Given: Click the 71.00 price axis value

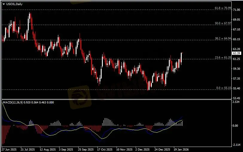Looking at the screenshot, I should click(236, 10).
